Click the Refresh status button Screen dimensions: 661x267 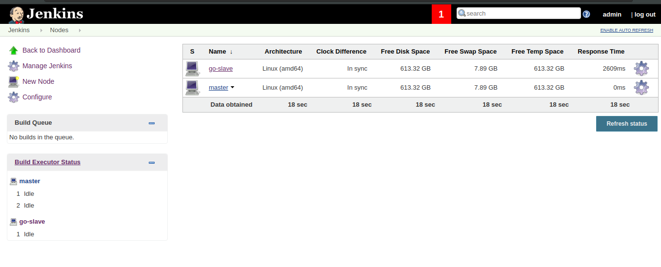[x=627, y=124]
